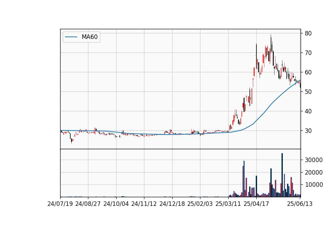Click the blue MA60 legend line sample
Image resolution: width=334 pixels, height=240 pixels.
coord(71,37)
